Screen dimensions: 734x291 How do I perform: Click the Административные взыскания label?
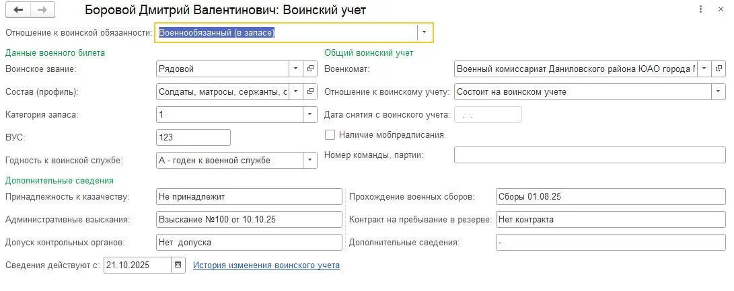click(x=67, y=219)
